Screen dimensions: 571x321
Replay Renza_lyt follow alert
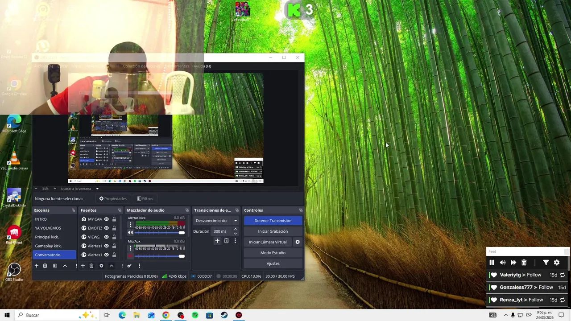click(x=563, y=300)
